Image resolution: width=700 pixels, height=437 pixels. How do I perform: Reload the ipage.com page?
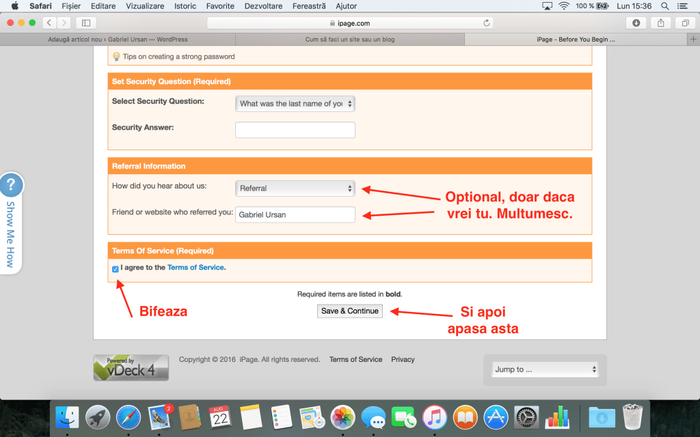(486, 23)
